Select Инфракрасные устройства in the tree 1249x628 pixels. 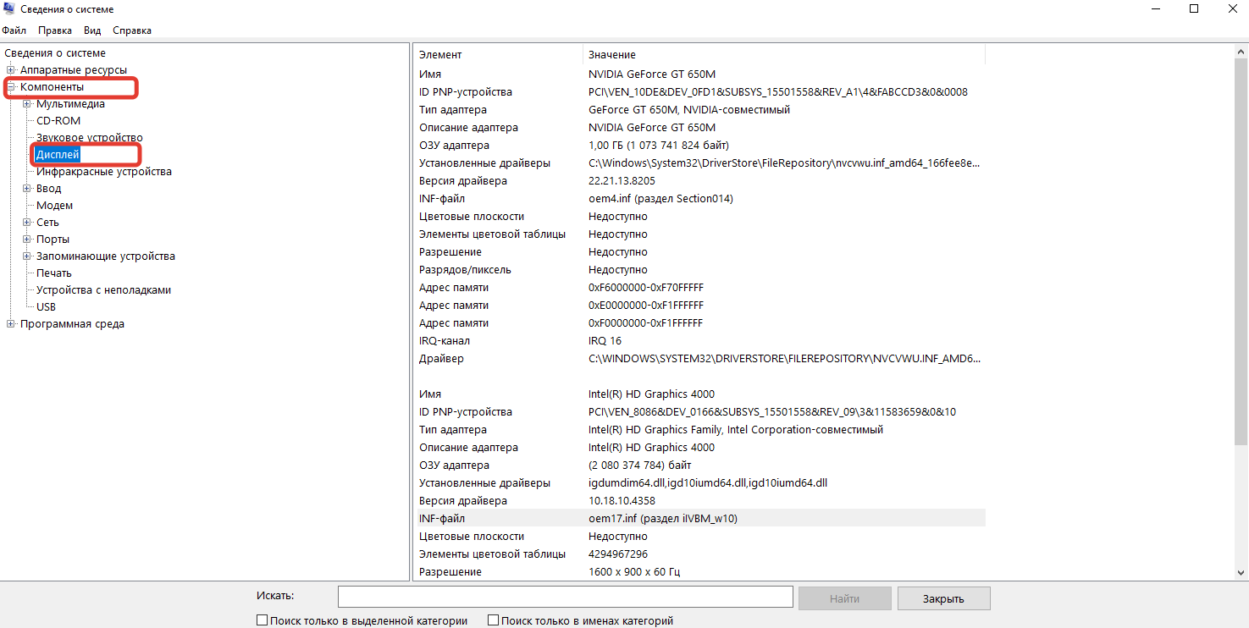pyautogui.click(x=104, y=172)
